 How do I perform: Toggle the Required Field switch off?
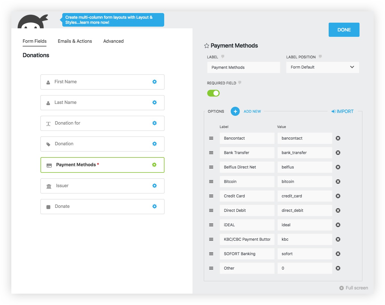[213, 93]
